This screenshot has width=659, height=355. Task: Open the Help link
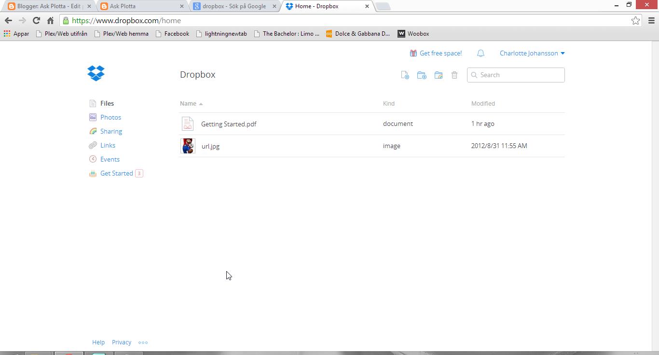point(98,342)
